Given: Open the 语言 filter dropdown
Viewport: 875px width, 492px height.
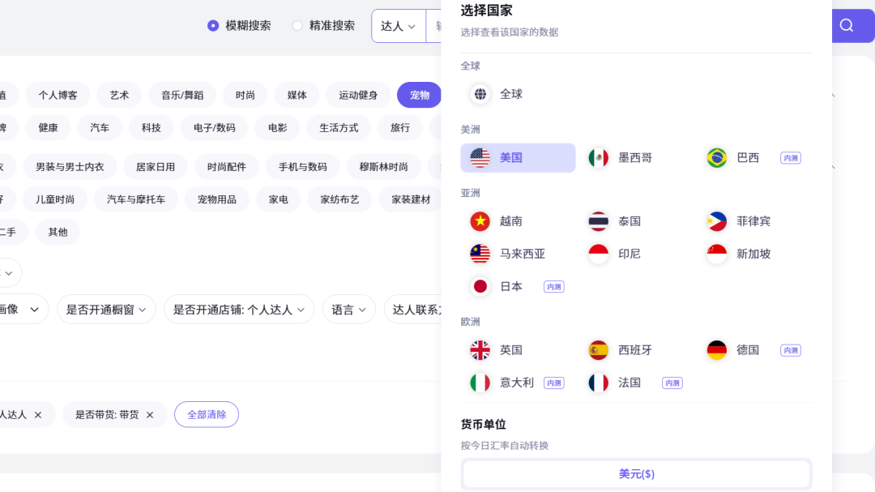Looking at the screenshot, I should pos(349,310).
